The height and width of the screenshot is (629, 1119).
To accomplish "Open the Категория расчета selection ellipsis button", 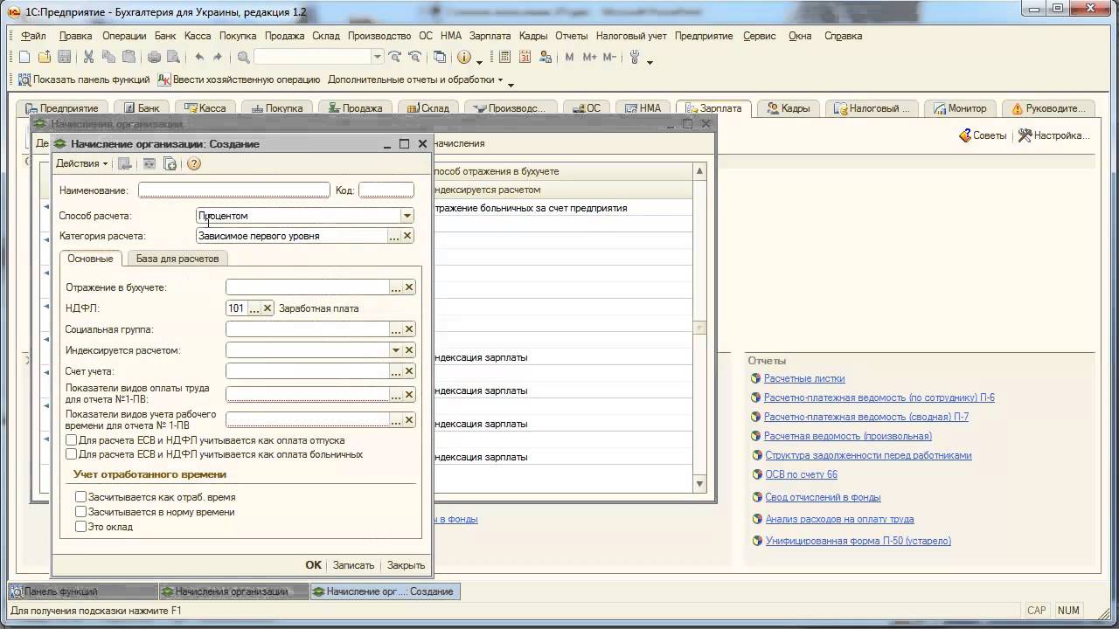I will 394,236.
